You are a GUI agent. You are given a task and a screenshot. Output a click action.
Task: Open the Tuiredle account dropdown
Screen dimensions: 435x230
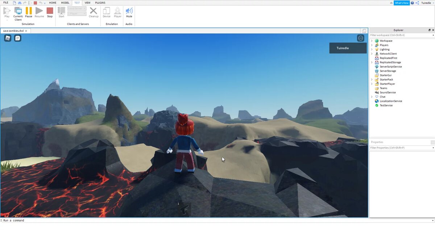coord(427,3)
